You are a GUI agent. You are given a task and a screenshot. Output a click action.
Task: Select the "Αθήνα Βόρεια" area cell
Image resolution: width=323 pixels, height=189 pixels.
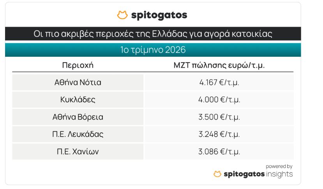click(x=78, y=117)
